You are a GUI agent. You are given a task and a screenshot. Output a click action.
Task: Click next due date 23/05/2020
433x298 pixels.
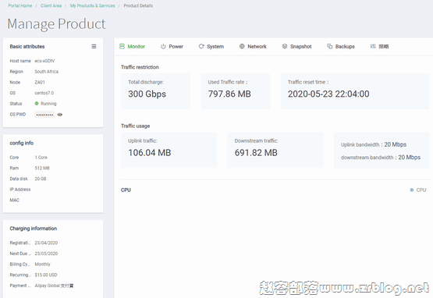point(46,254)
